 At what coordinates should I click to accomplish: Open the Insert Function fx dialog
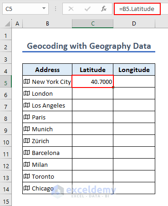pos(104,9)
